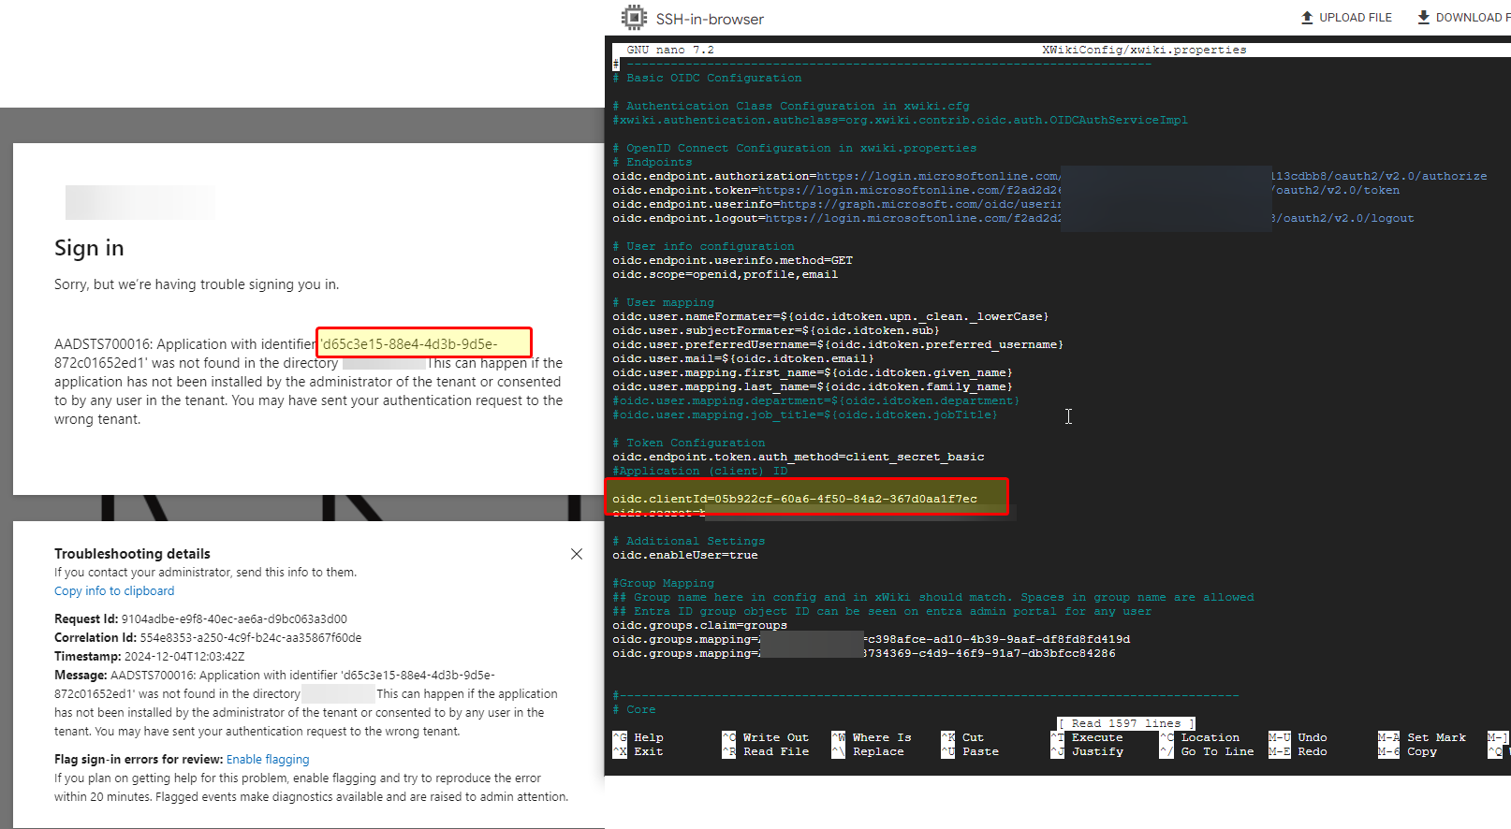This screenshot has width=1511, height=829.
Task: Click the oidc.user.mail line
Action: [x=743, y=358]
